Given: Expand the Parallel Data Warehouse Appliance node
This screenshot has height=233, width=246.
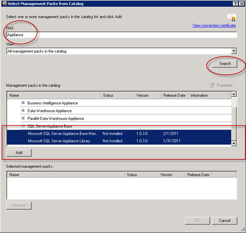Looking at the screenshot, I should click(x=23, y=118).
